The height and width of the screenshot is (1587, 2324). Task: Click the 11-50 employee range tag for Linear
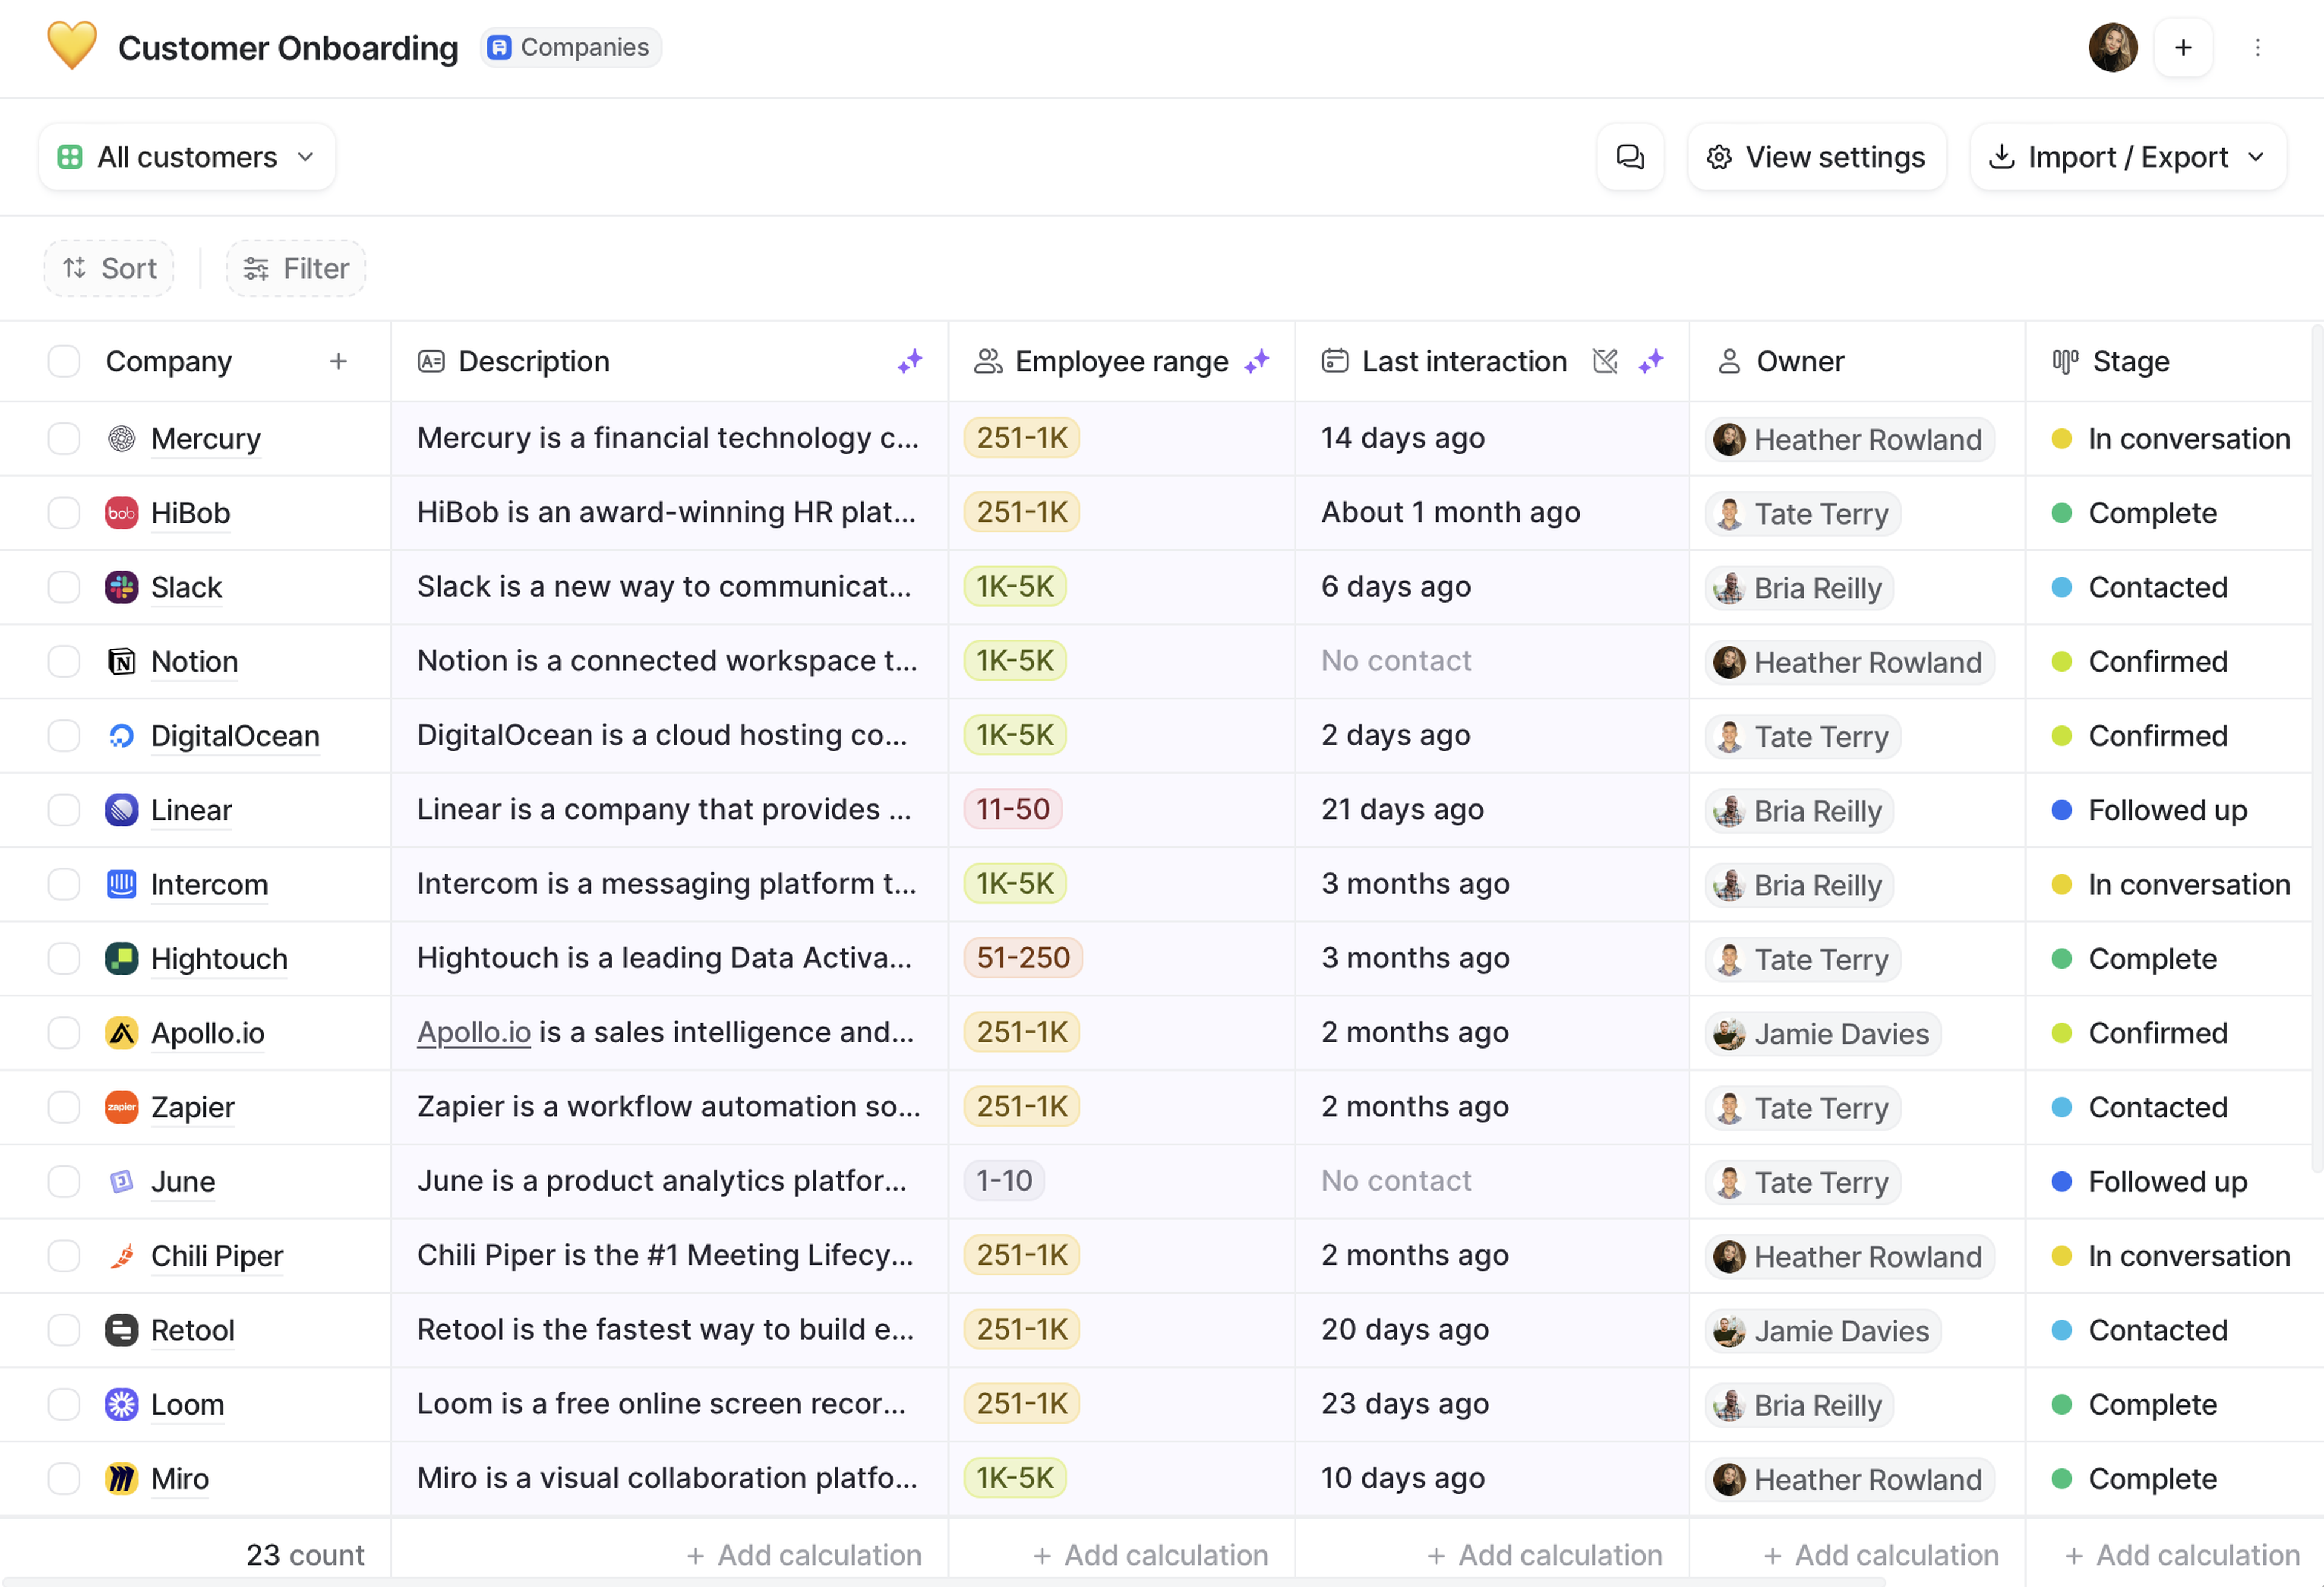[1012, 809]
